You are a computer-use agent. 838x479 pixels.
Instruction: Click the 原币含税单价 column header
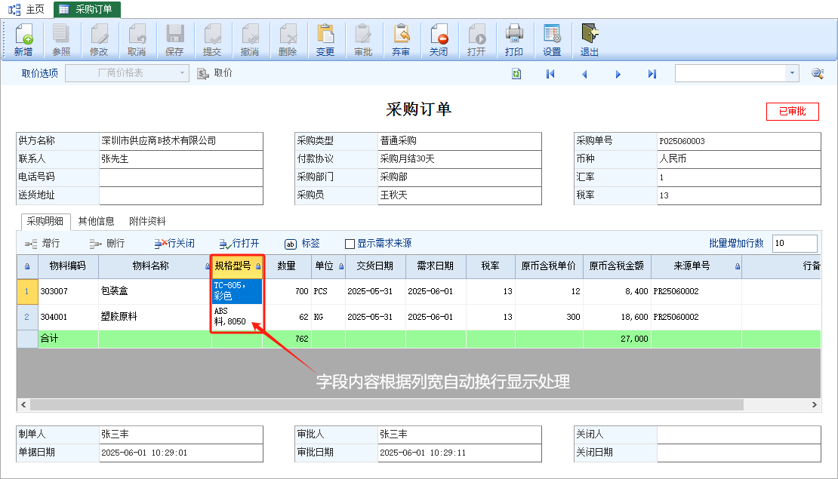pos(549,266)
